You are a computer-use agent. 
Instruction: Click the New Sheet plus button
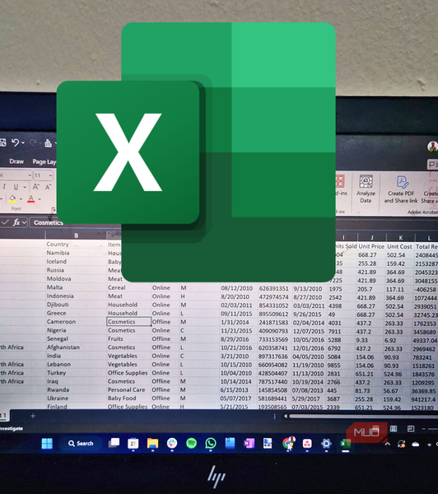[33, 416]
